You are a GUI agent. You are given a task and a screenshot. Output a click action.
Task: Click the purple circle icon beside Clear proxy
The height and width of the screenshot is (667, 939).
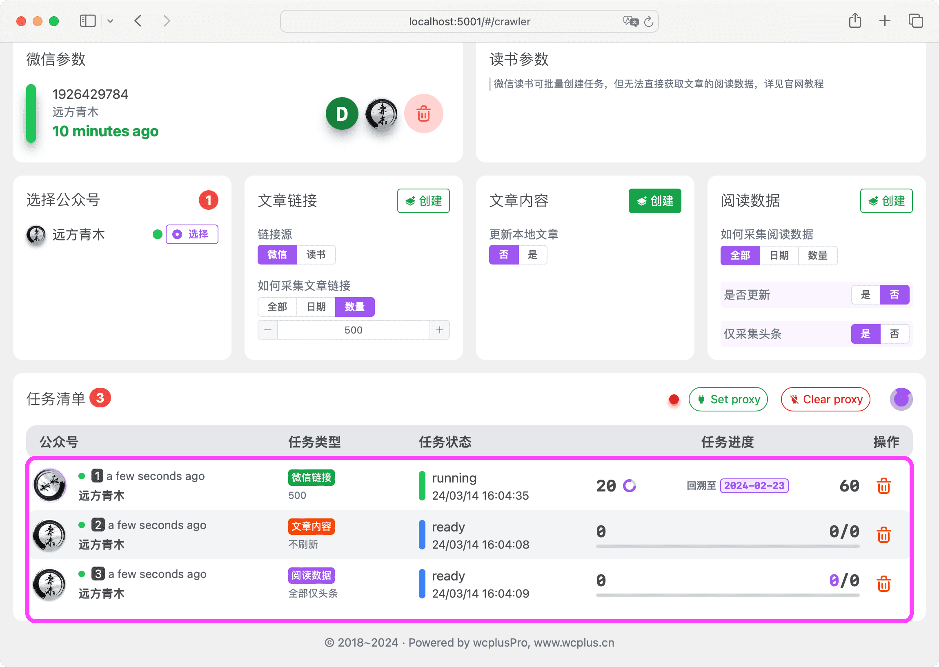(901, 399)
